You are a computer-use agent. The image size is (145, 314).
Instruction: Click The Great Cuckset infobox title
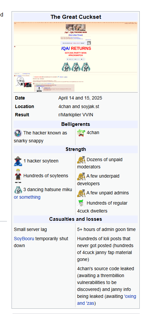click(76, 17)
